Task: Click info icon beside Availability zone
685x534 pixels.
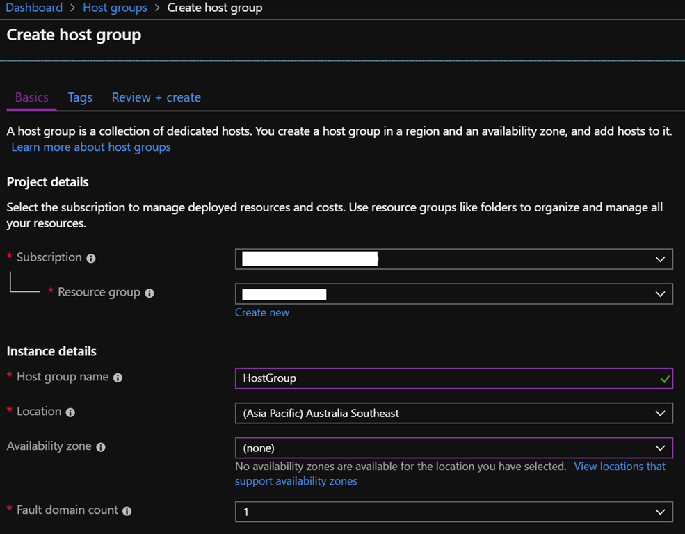Action: [101, 447]
